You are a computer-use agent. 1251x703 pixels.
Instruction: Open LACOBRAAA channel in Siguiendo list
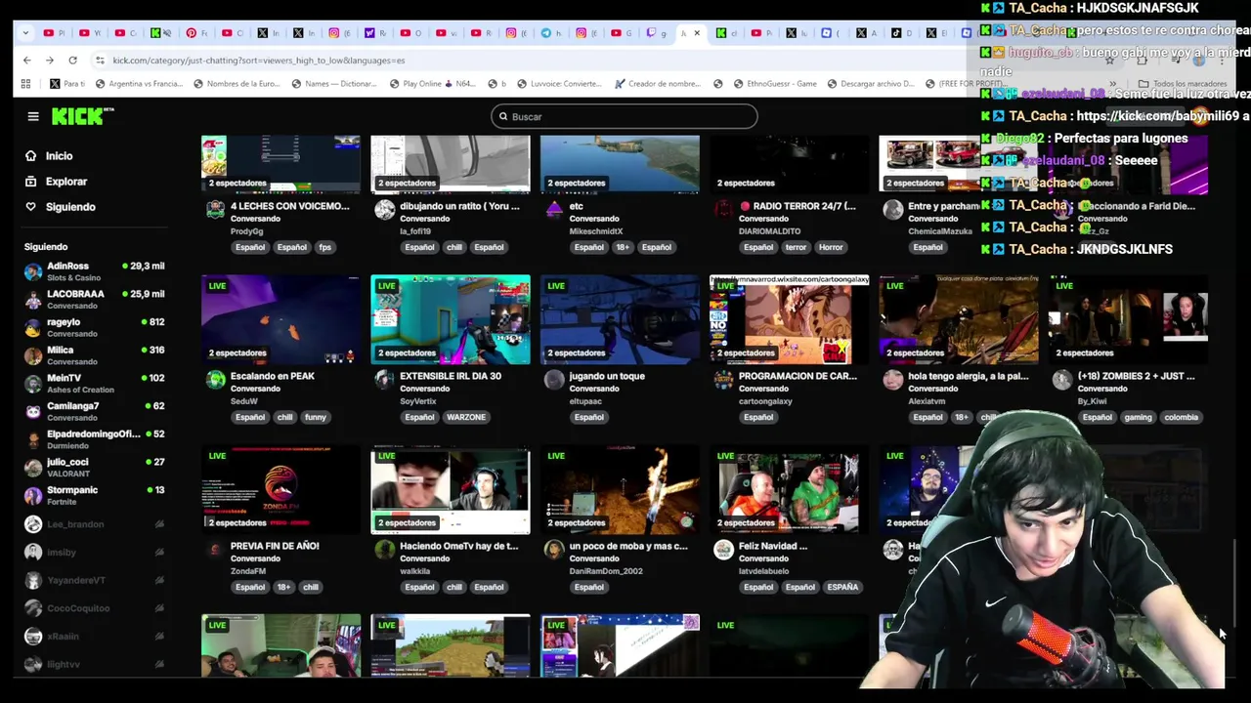(94, 299)
